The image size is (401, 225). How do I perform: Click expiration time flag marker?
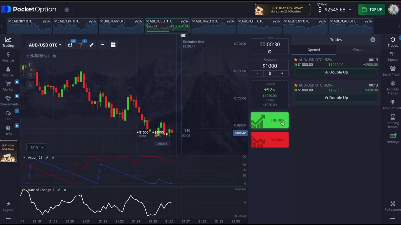184,36
